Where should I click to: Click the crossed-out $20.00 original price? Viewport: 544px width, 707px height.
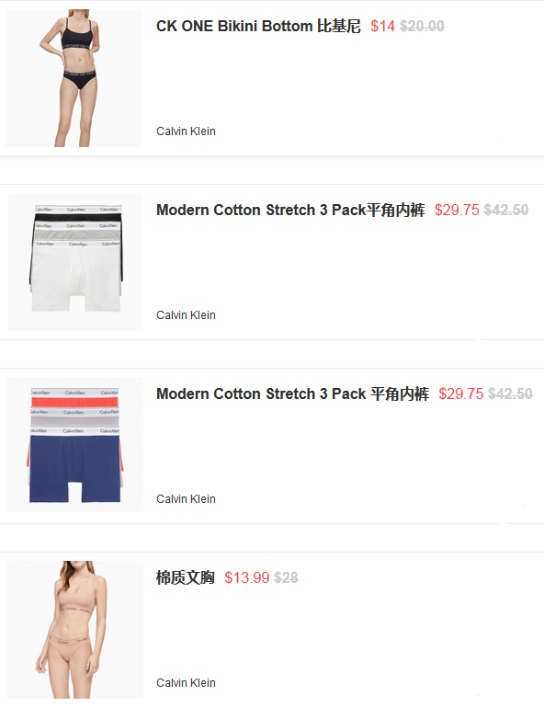point(422,26)
